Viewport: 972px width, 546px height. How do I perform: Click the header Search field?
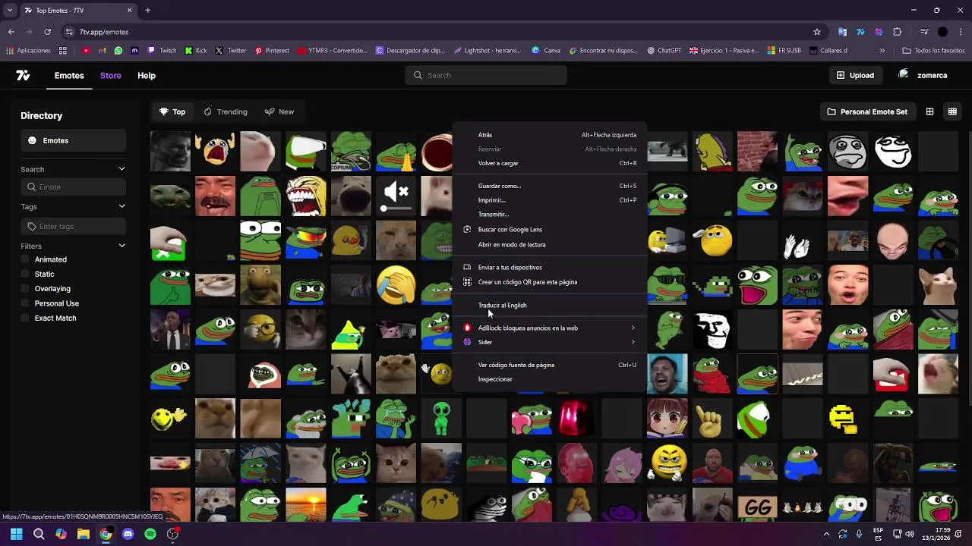click(x=486, y=75)
